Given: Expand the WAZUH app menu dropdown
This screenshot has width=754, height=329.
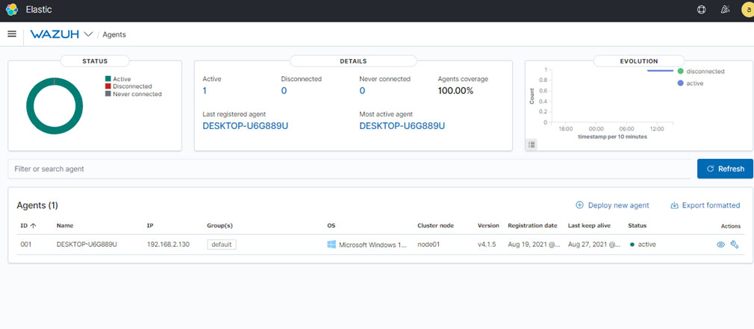Looking at the screenshot, I should point(88,34).
